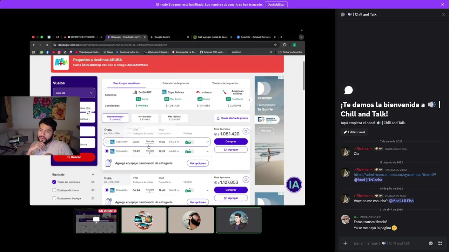The image size is (449, 252).
Task: Open the bookmarks bar apps grid icon
Action: pyautogui.click(x=33, y=52)
